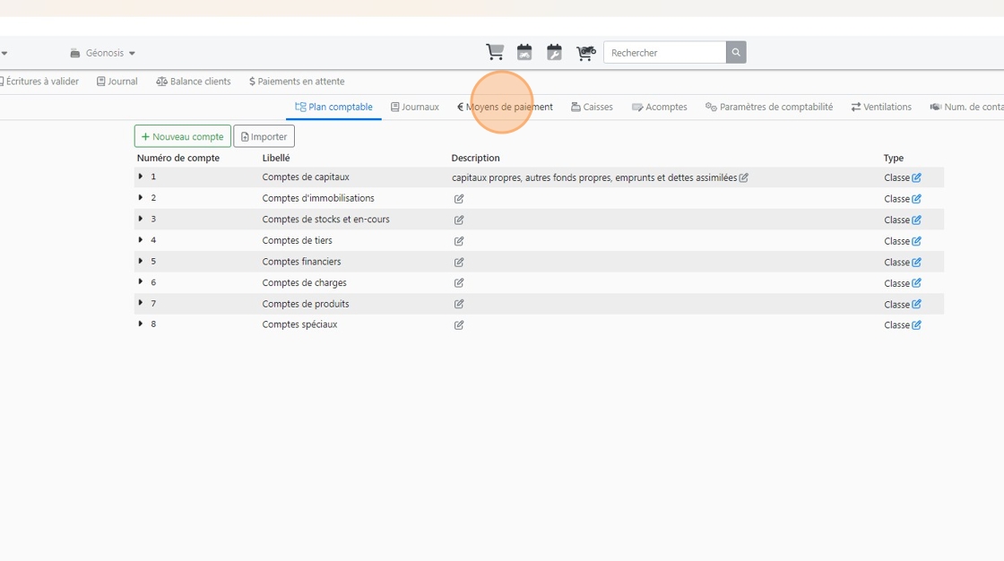Focus the Rechercher search field
Screen dimensions: 1004x561
pyautogui.click(x=664, y=53)
